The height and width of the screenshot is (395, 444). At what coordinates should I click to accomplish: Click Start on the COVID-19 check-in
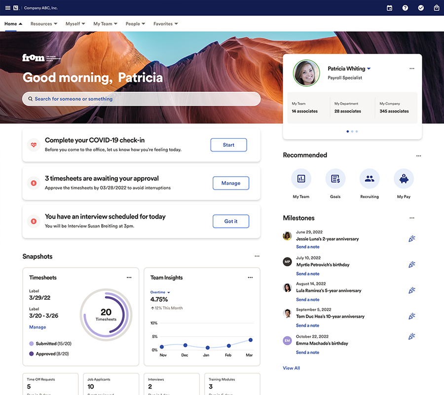click(x=228, y=145)
